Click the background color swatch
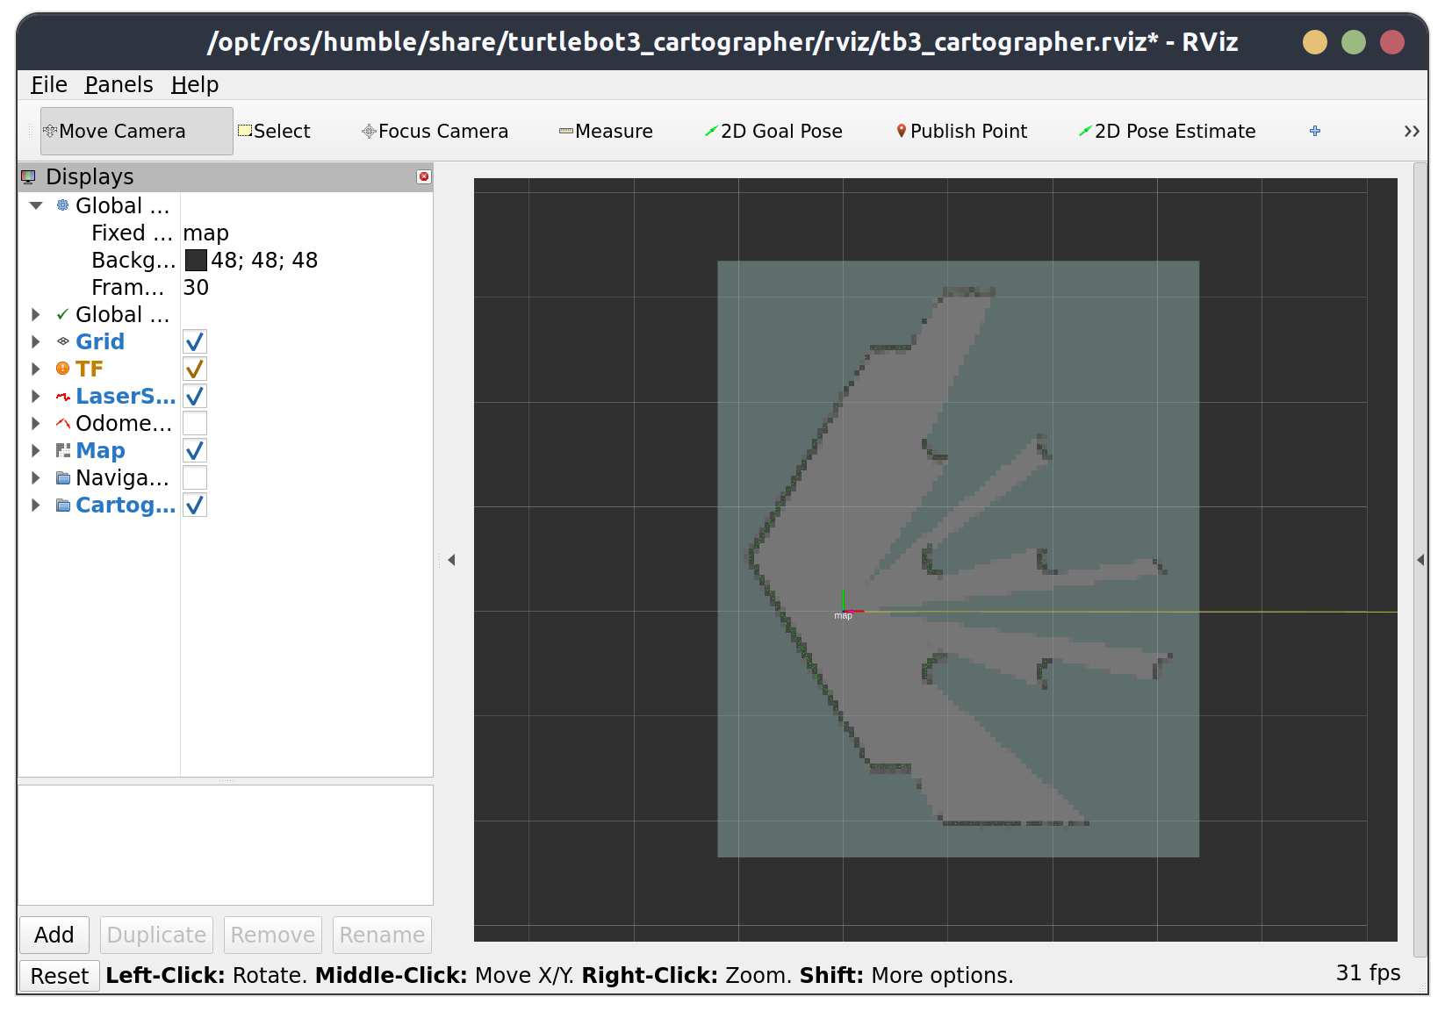The height and width of the screenshot is (1011, 1445). (x=196, y=261)
